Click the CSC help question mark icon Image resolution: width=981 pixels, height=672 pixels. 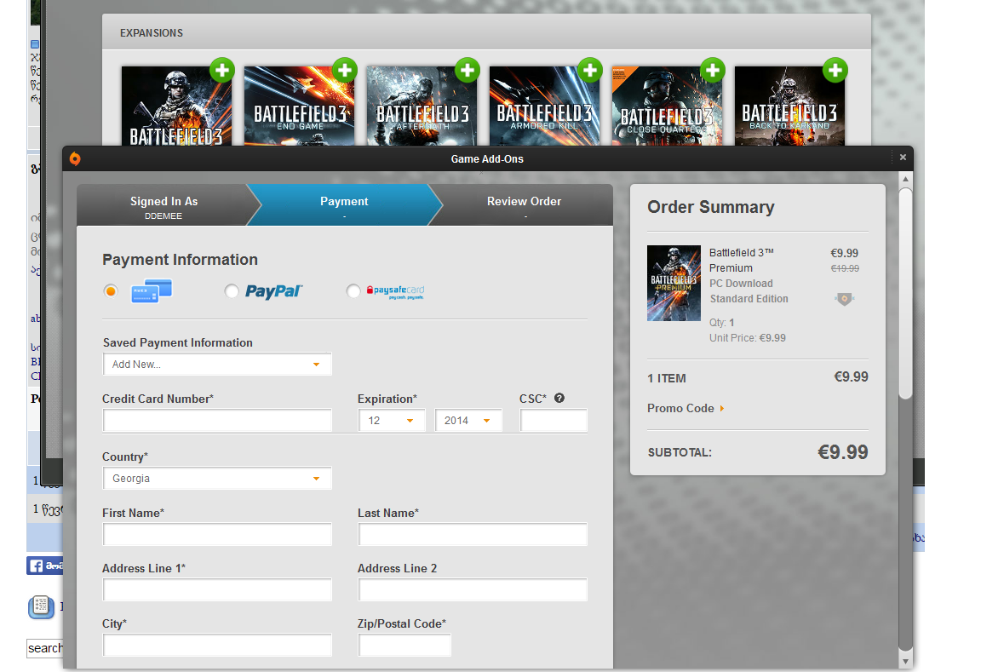[x=559, y=398]
